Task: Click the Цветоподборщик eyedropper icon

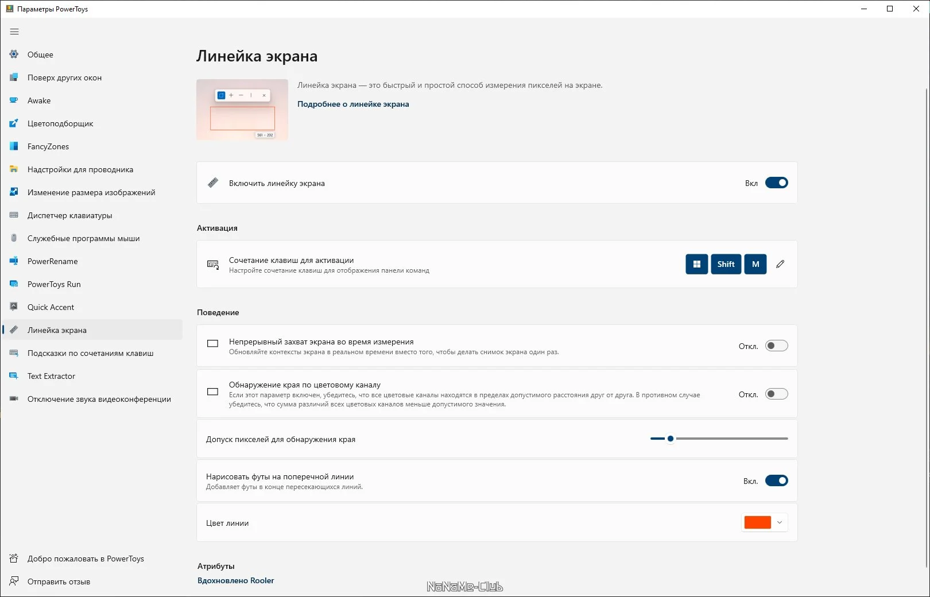Action: tap(14, 123)
